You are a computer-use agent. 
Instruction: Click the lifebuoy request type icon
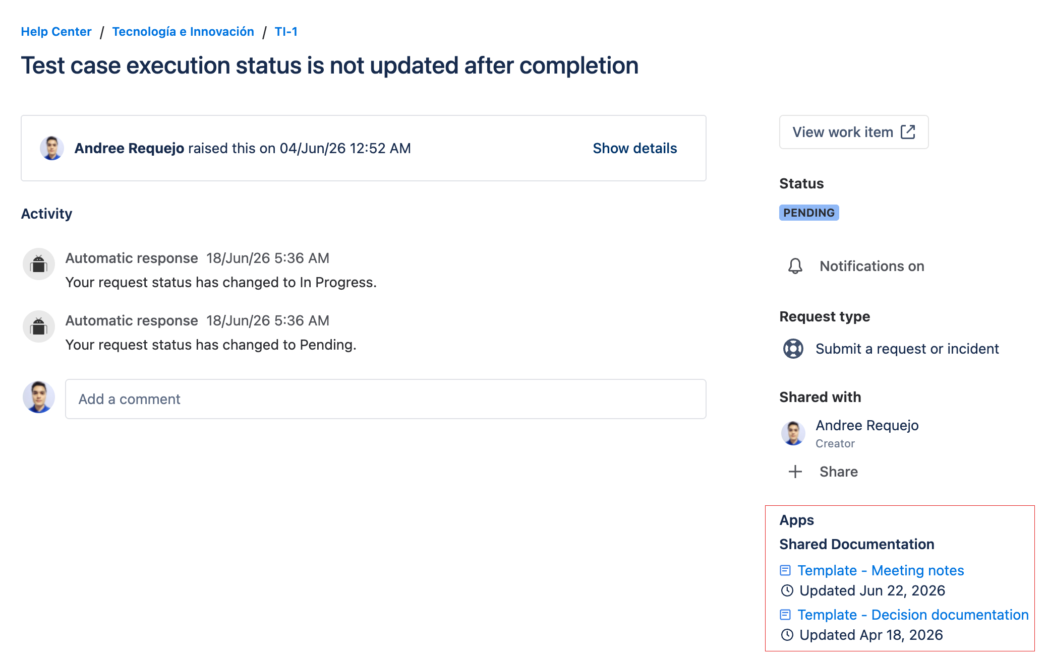pos(793,349)
